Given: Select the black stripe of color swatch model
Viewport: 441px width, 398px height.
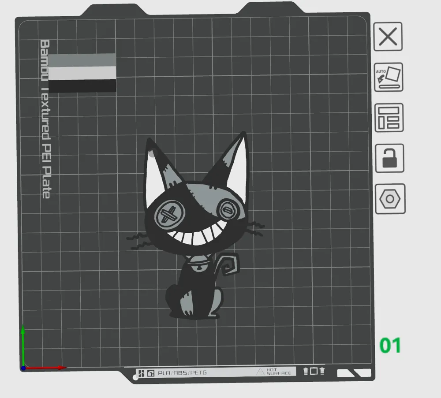Looking at the screenshot, I should point(82,86).
